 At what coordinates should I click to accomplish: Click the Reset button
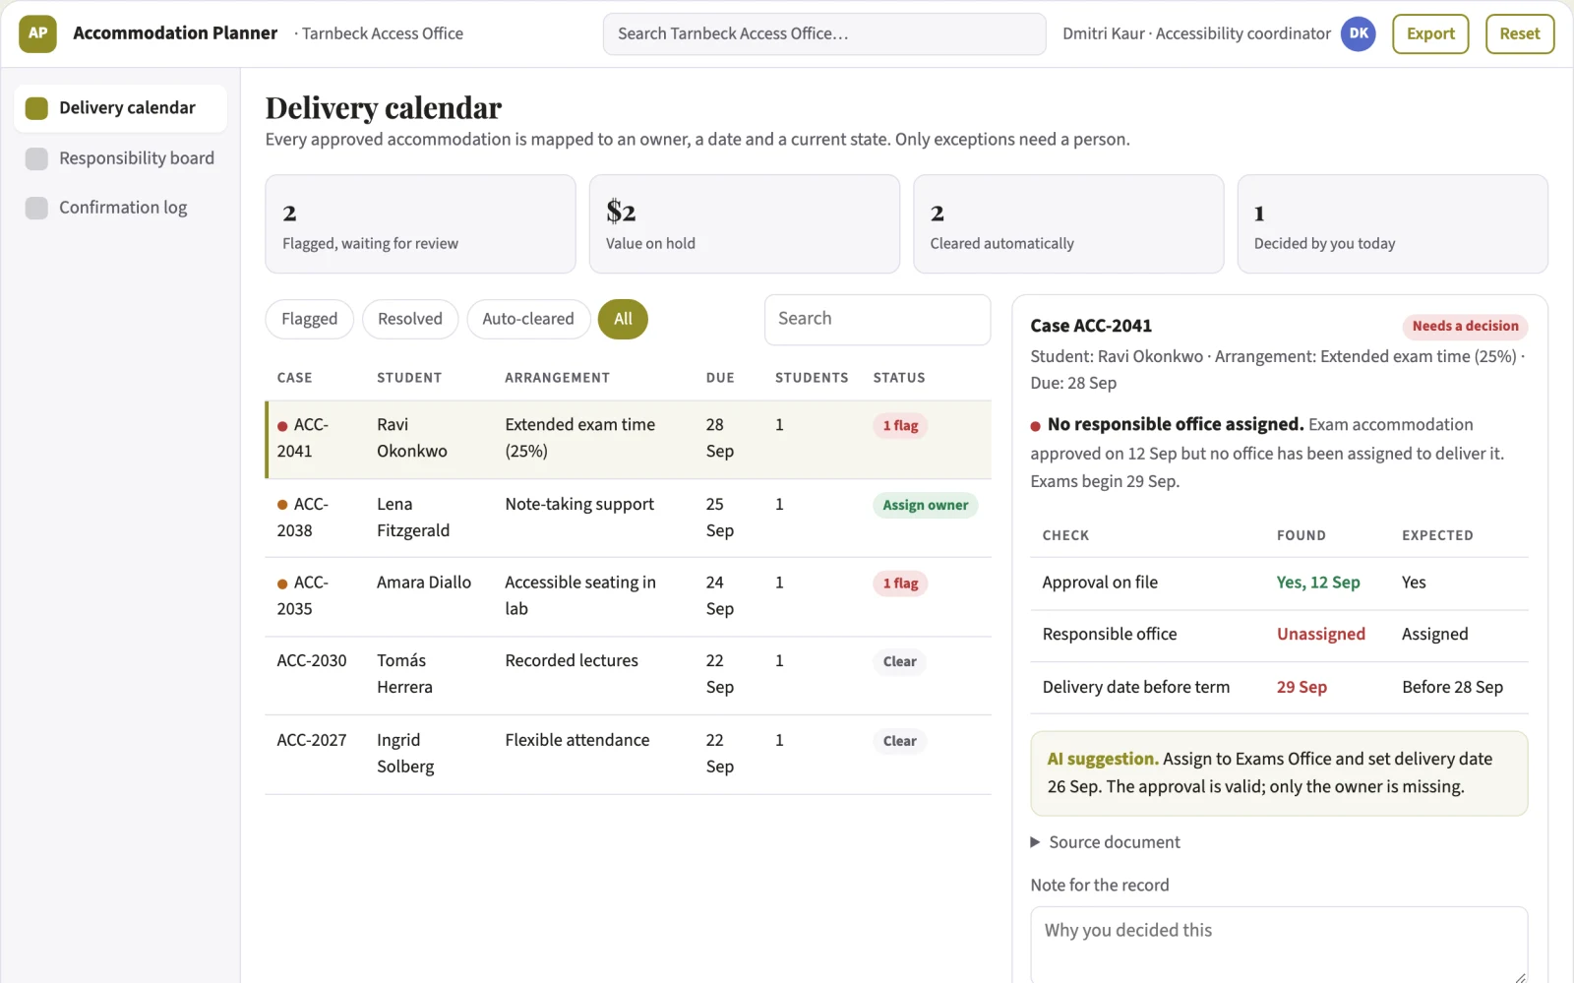tap(1520, 33)
